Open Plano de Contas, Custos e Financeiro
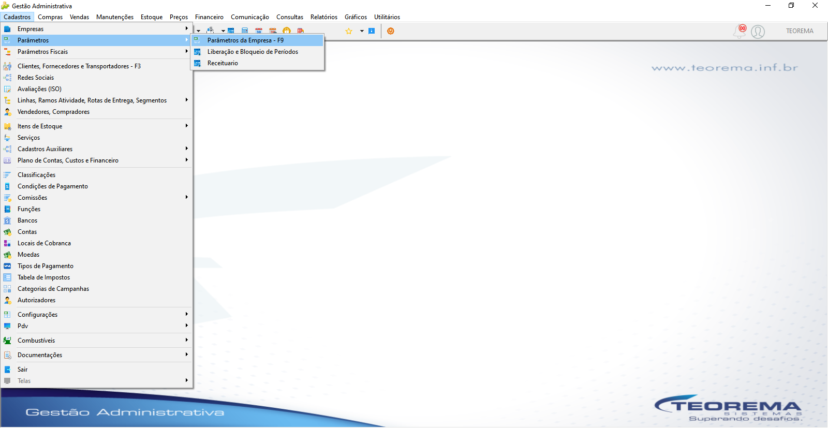Image resolution: width=828 pixels, height=428 pixels. 97,160
